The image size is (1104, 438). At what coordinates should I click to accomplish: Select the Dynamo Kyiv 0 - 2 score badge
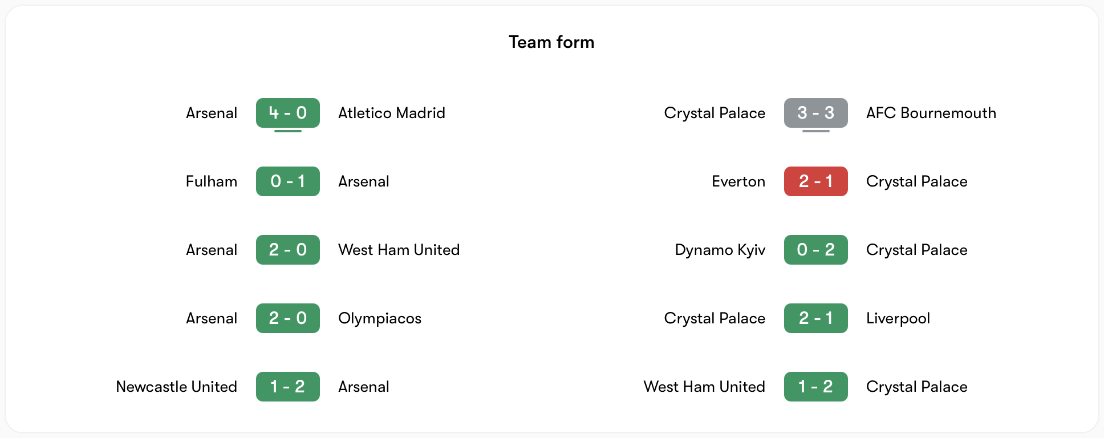coord(815,250)
